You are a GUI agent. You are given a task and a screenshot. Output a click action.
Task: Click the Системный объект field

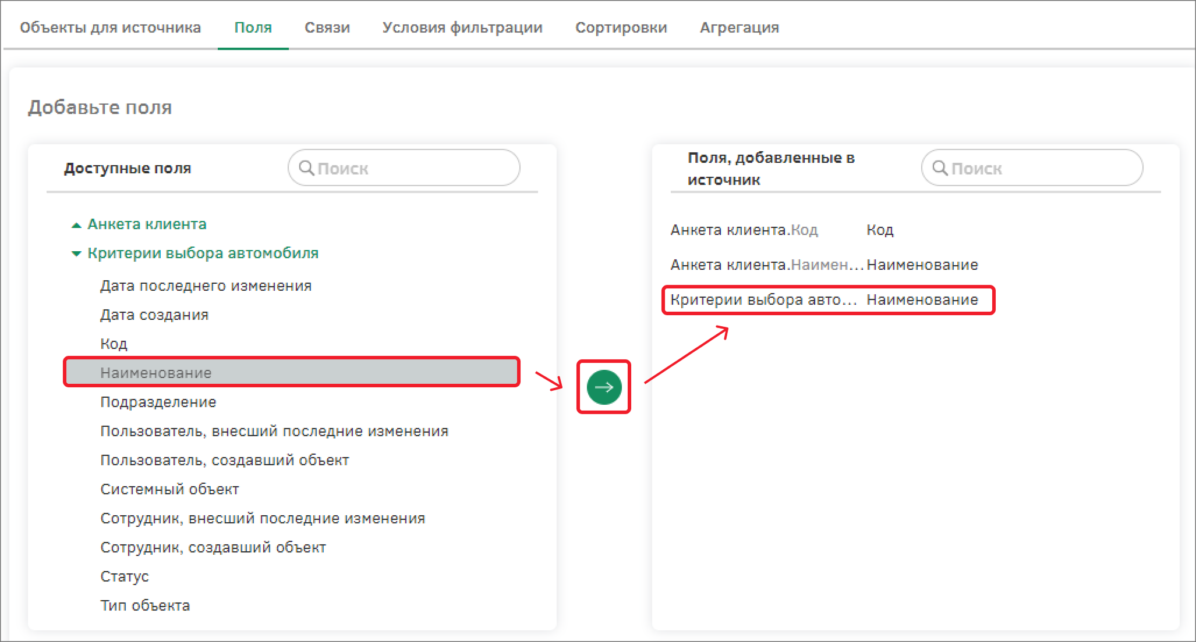coord(169,489)
